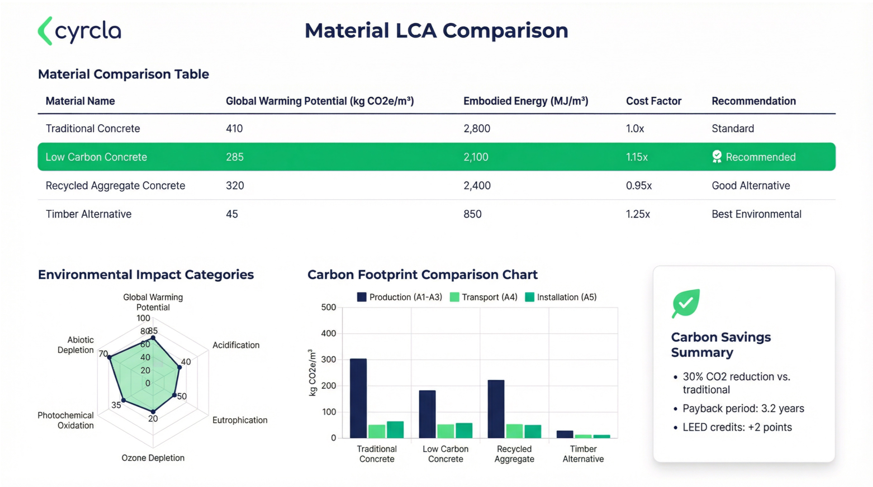This screenshot has width=873, height=487.
Task: Click the Cyrcla logo icon
Action: click(45, 31)
